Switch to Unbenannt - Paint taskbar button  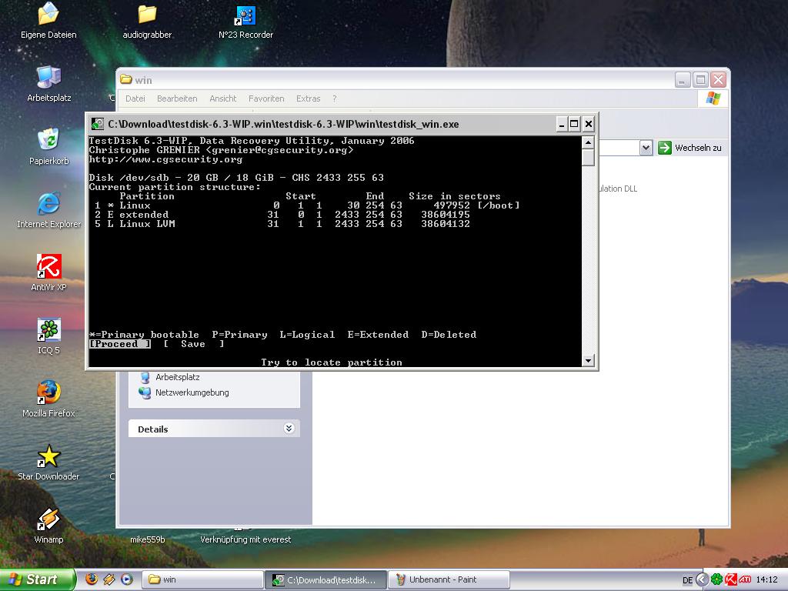tap(449, 579)
